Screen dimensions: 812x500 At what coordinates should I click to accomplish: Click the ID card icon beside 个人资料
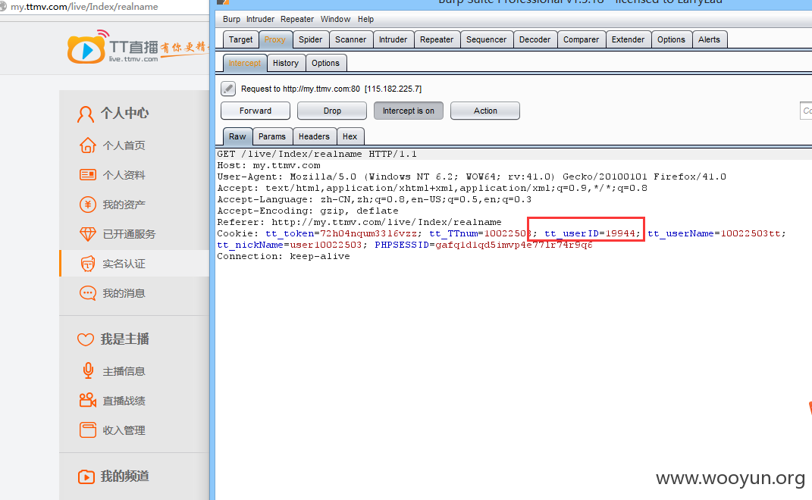pos(87,175)
